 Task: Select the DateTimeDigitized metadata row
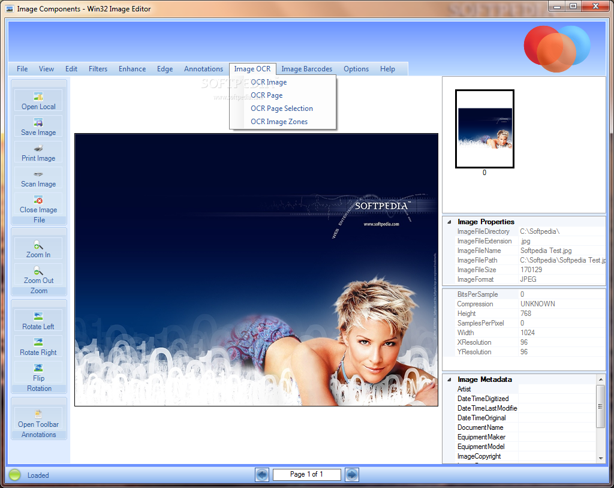[526, 399]
